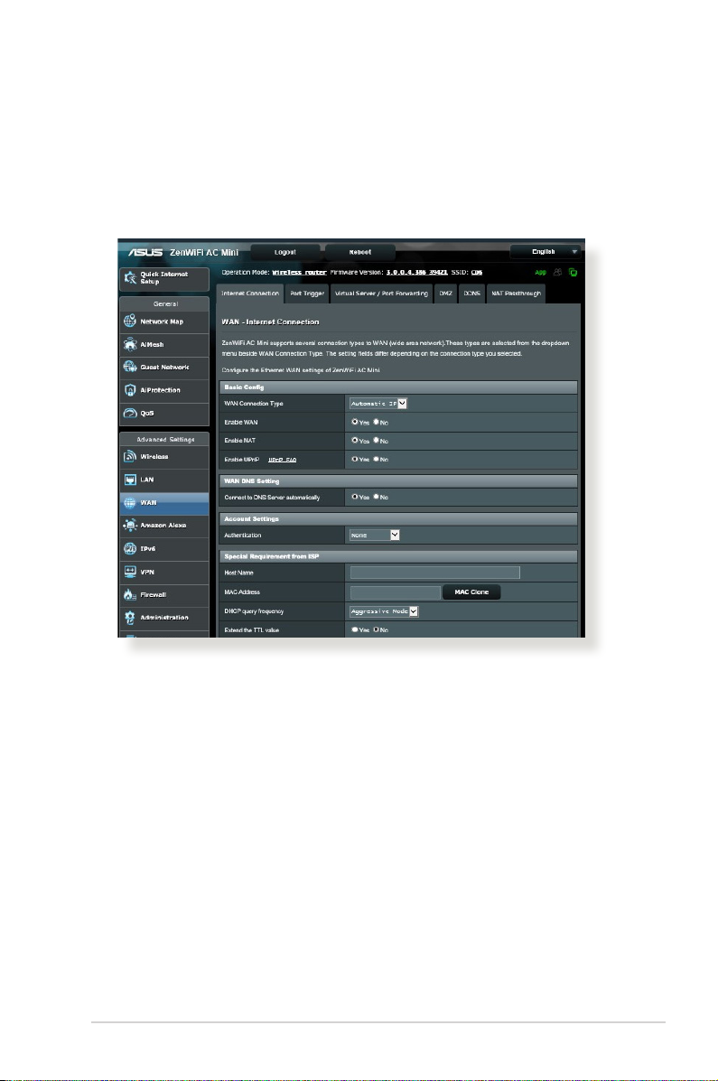Click the Firewall flame icon
Viewport: 718px width, 1081px height.
point(130,594)
